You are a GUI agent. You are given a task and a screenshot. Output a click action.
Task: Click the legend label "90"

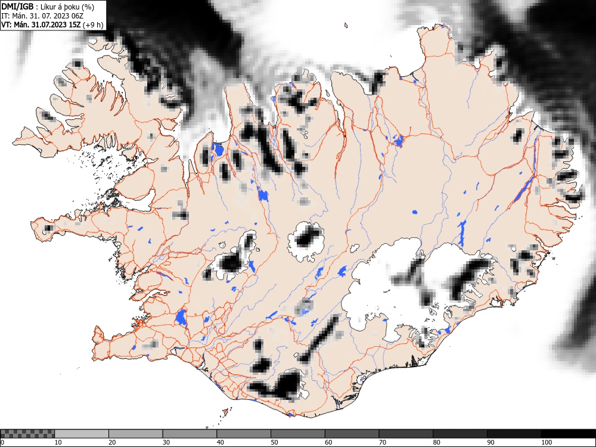tap(490, 442)
